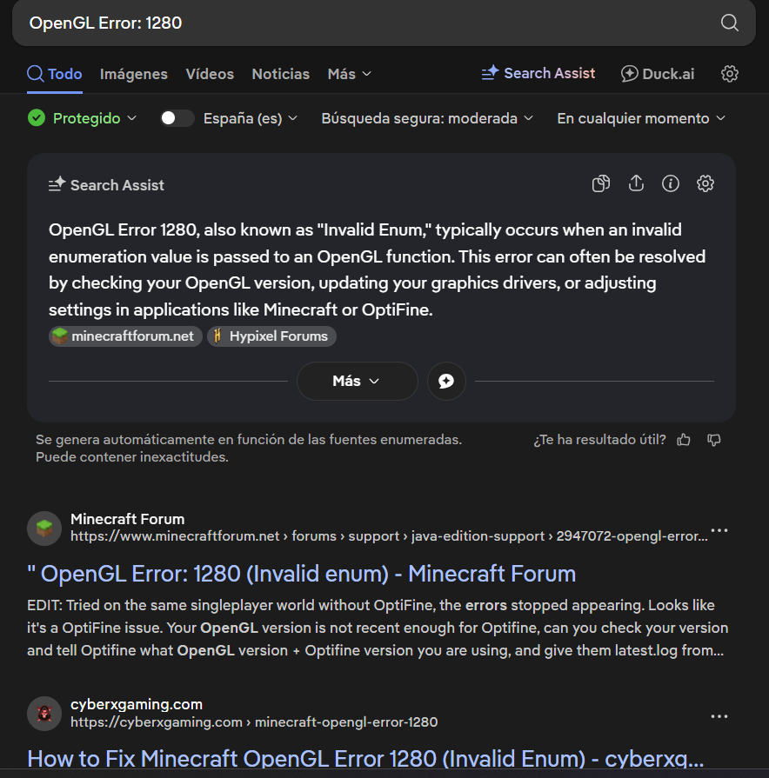Open more options for cyberxgaming result

pos(719,716)
